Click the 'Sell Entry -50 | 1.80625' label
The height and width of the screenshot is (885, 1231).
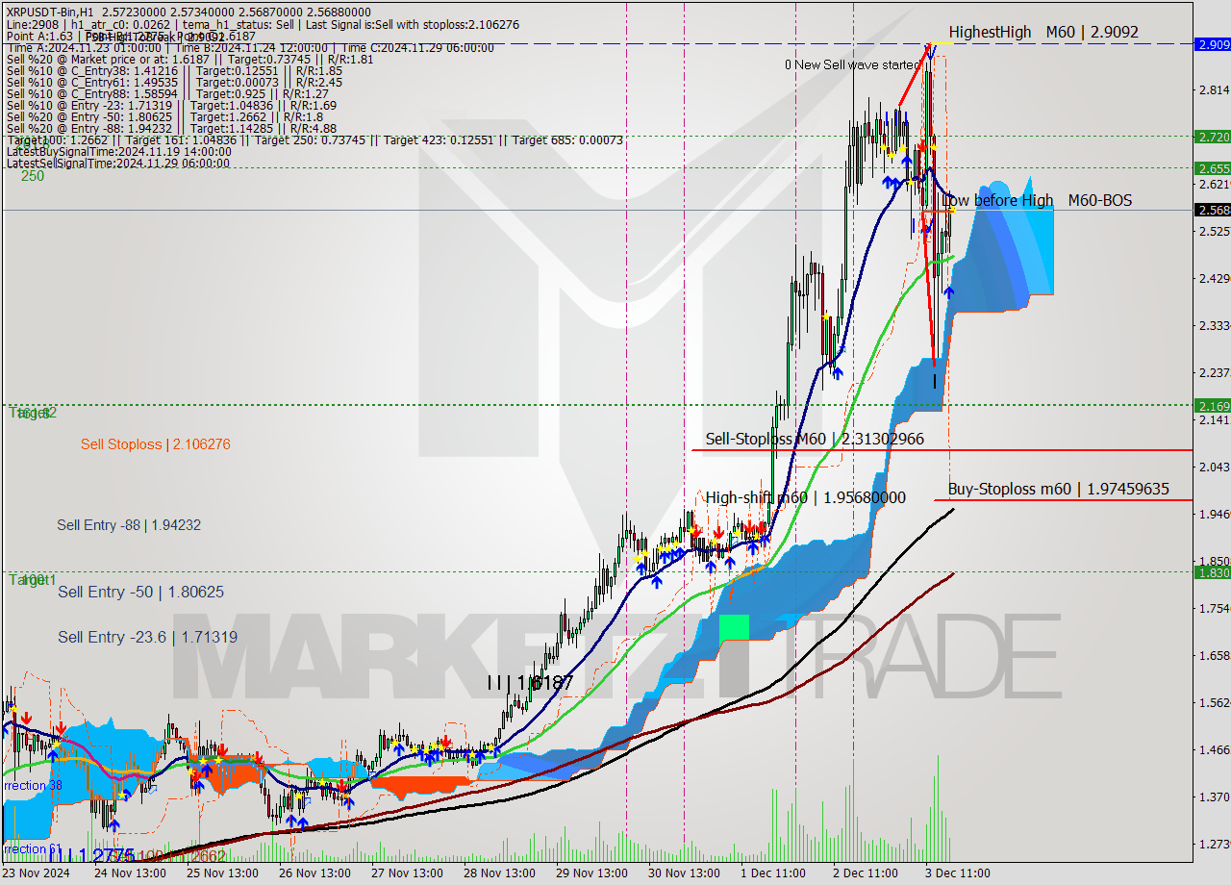point(140,592)
